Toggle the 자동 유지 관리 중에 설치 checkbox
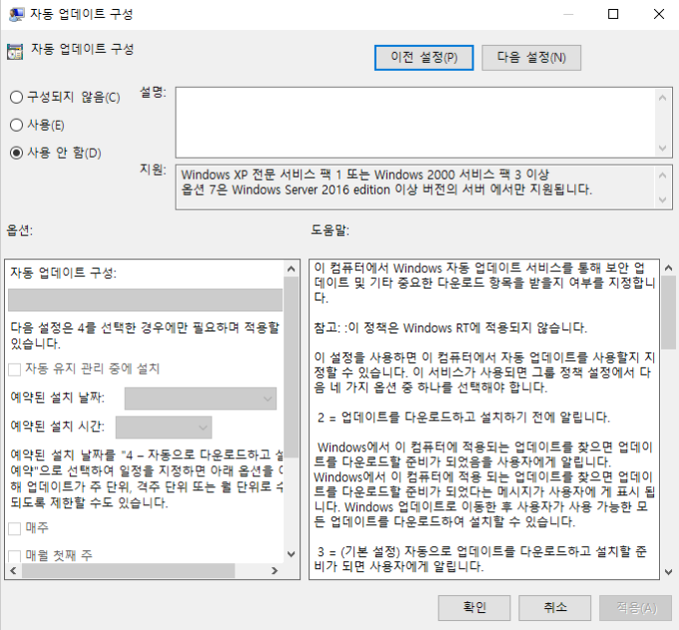This screenshot has width=679, height=630. [15, 369]
